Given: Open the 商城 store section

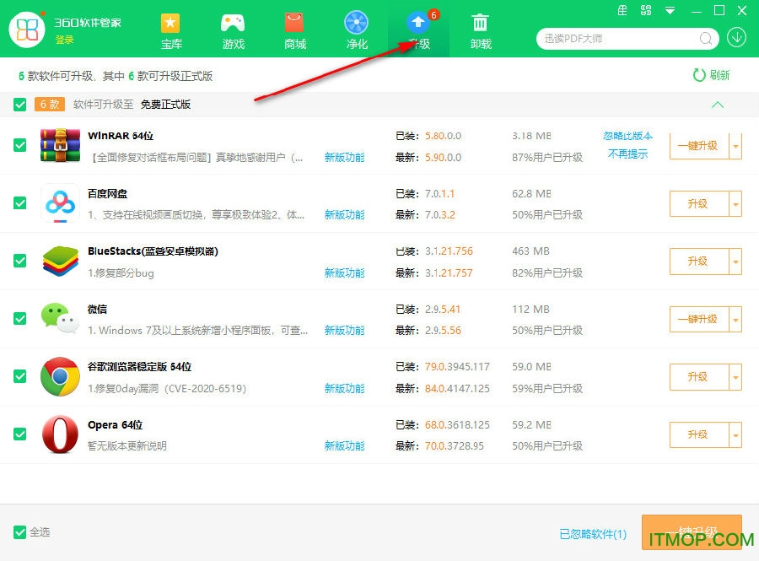Looking at the screenshot, I should click(x=294, y=31).
